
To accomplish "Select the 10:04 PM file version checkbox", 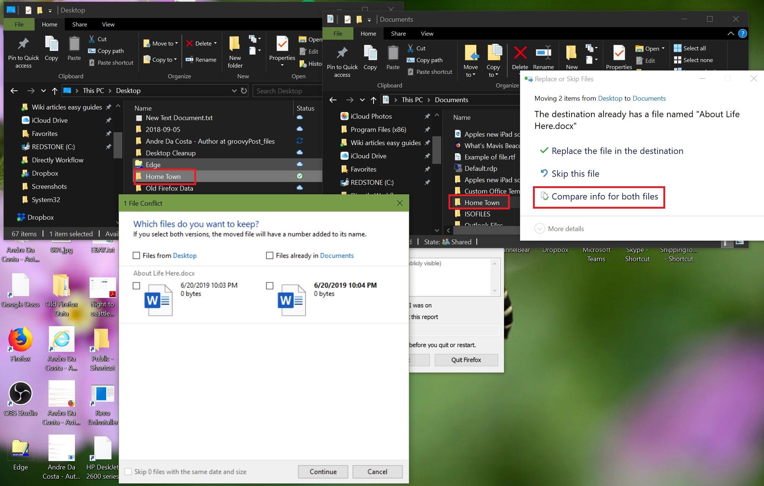I will coord(270,286).
